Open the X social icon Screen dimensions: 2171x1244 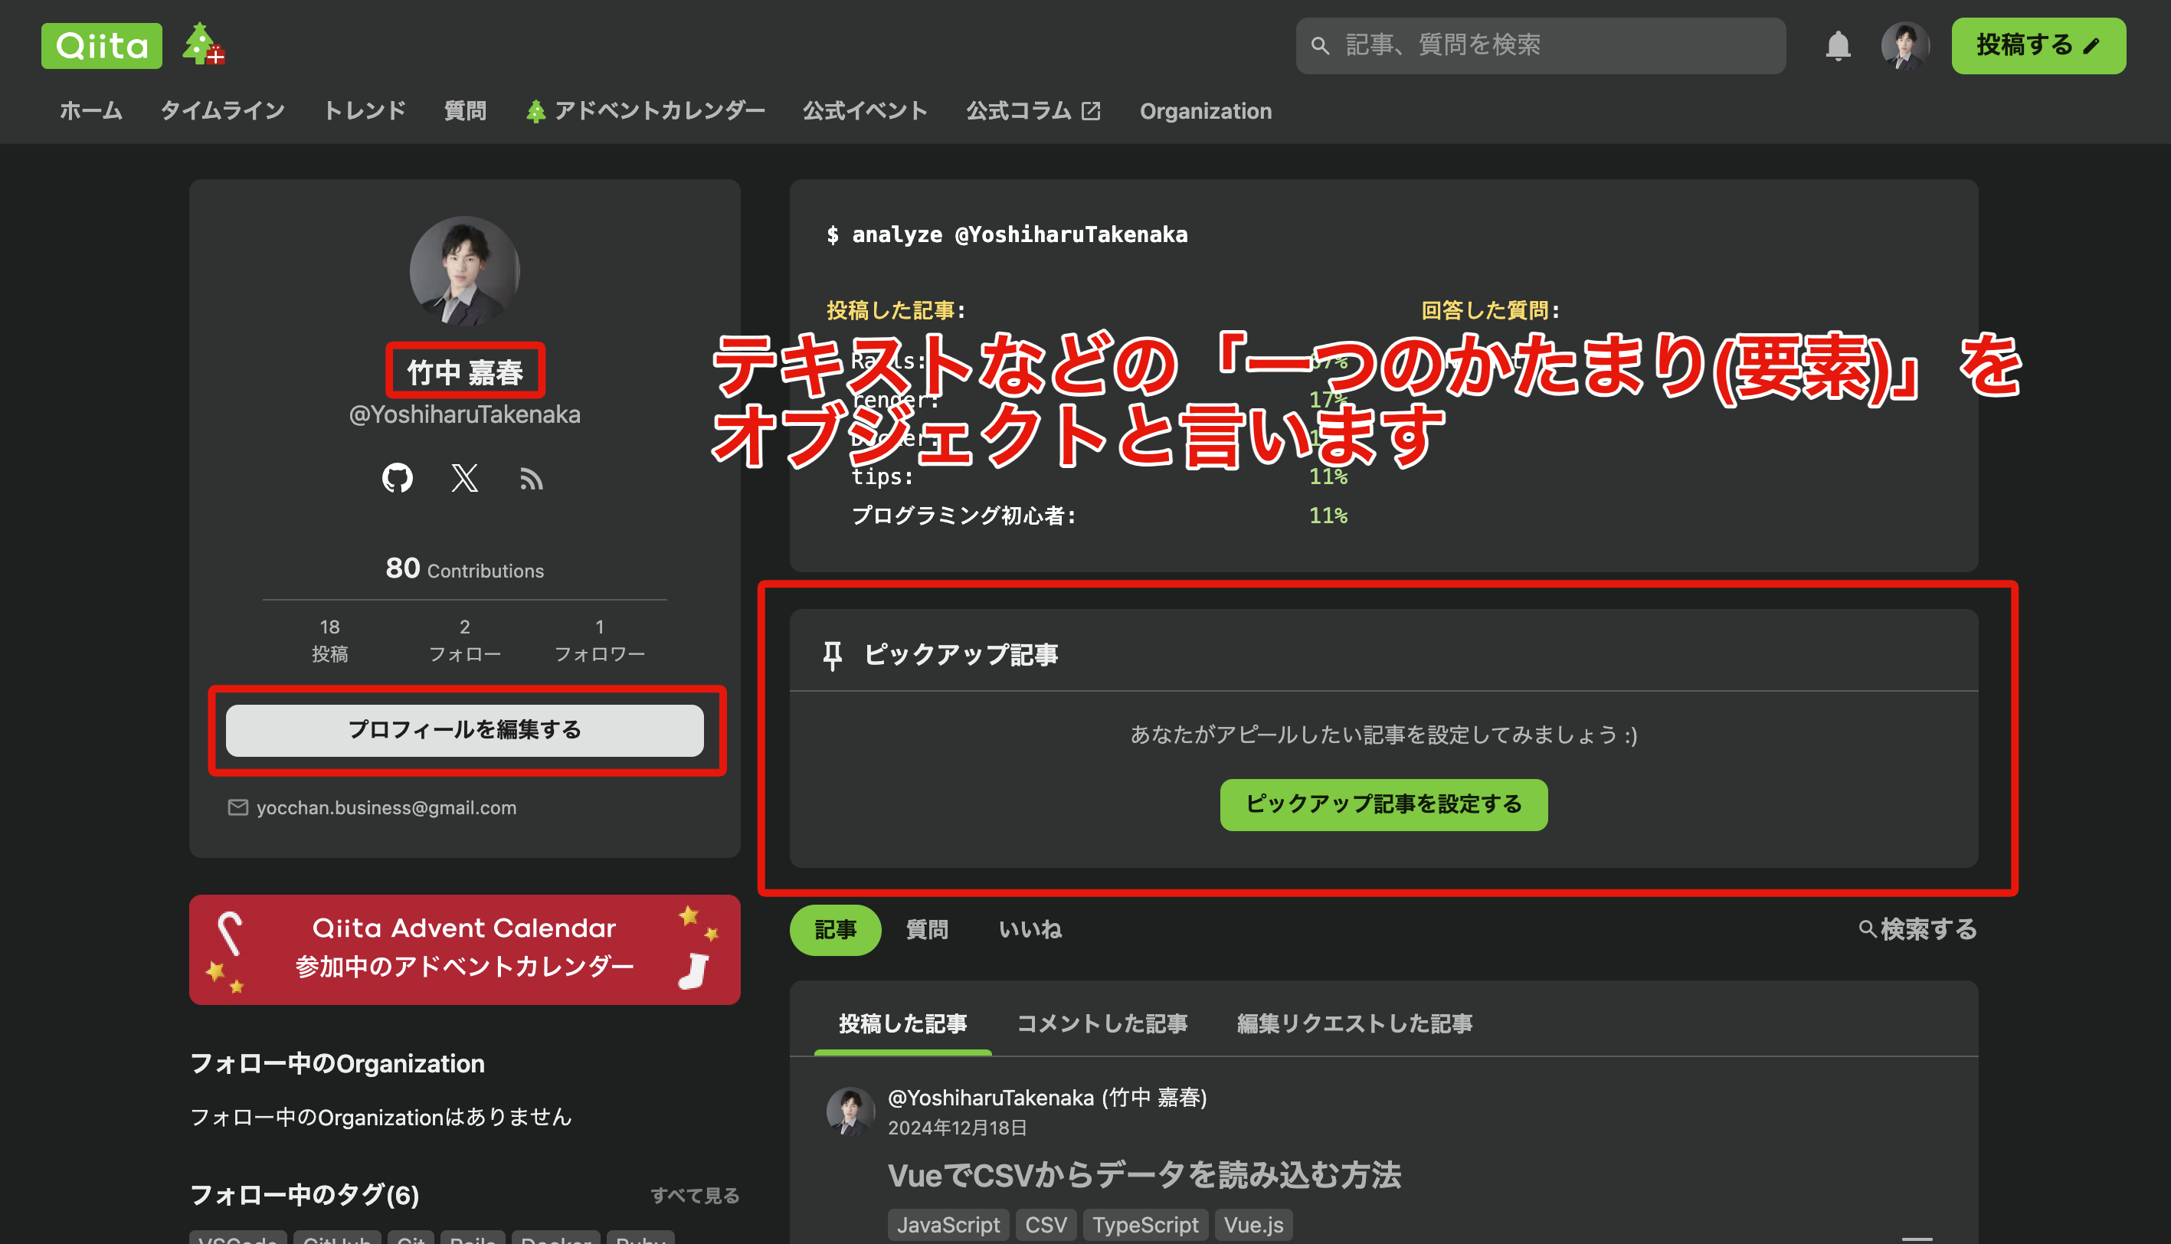tap(465, 478)
